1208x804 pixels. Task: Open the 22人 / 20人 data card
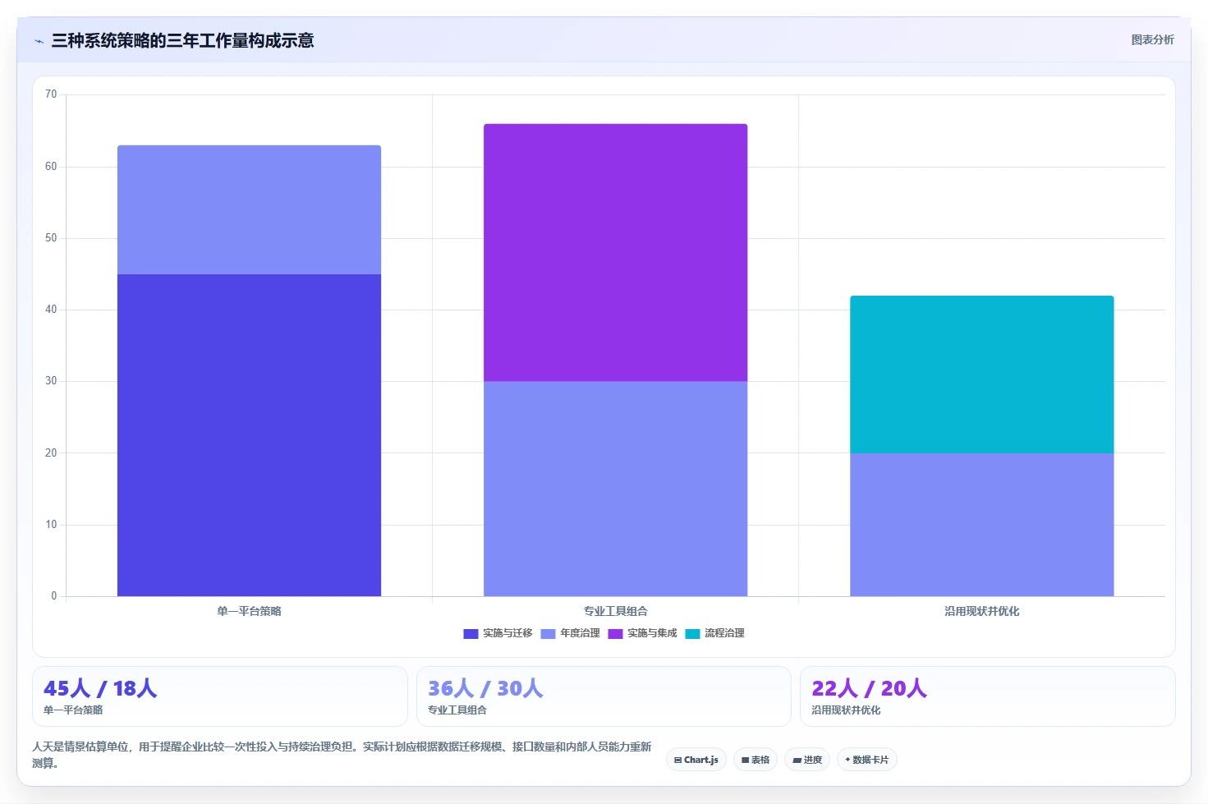click(988, 696)
